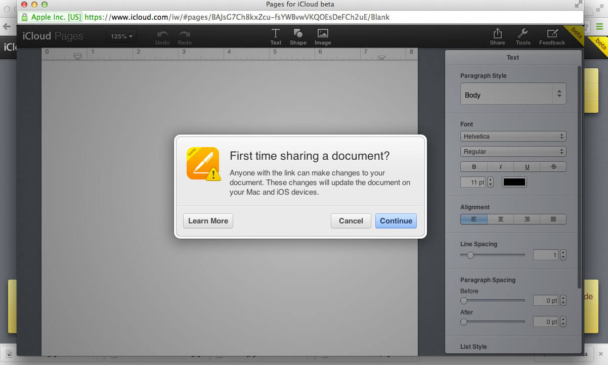This screenshot has width=608, height=365.
Task: Insert a Text box
Action: pos(276,36)
